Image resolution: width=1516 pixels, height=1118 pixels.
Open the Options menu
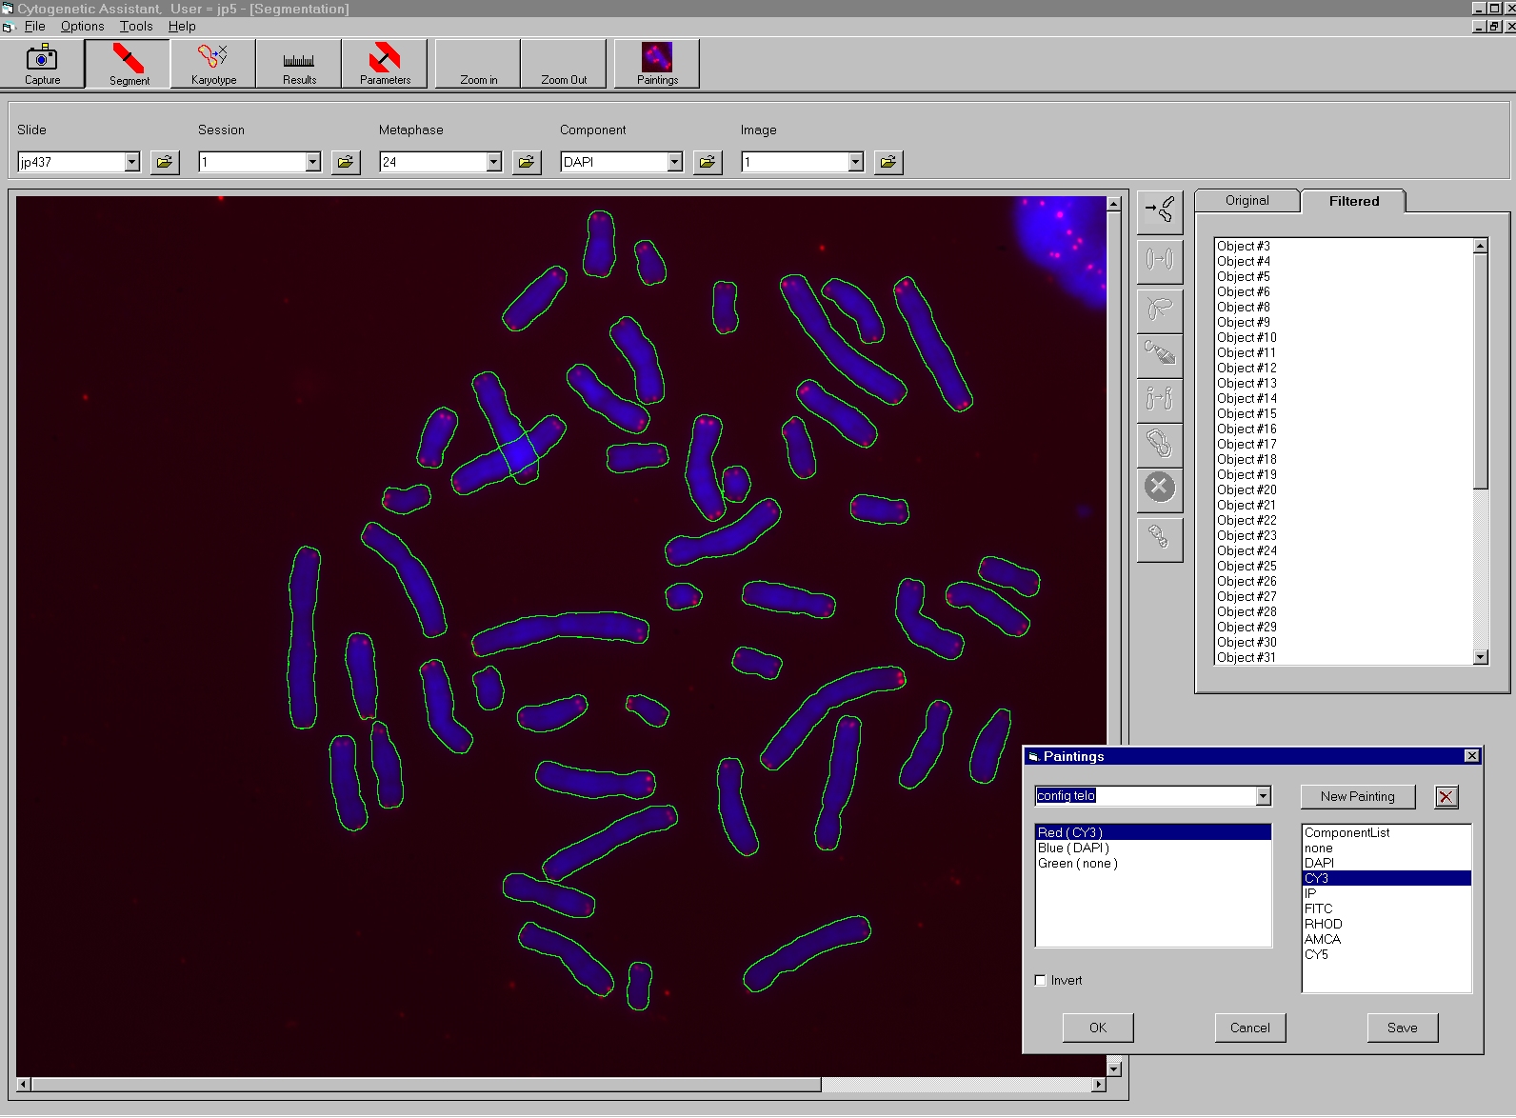(83, 26)
